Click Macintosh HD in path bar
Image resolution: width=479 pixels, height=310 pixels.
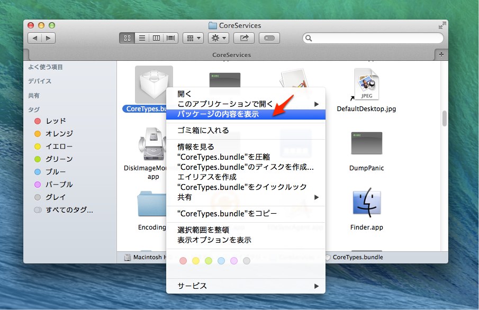pyautogui.click(x=146, y=257)
